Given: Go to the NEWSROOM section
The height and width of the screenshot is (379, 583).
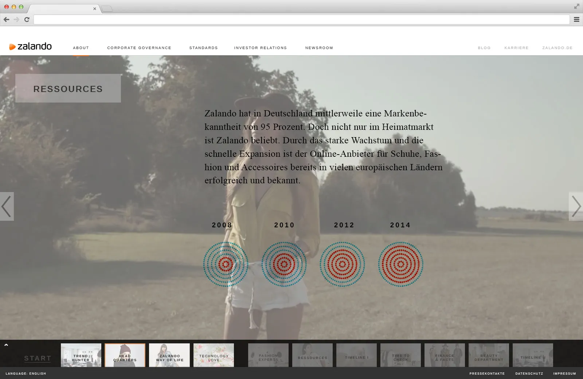Looking at the screenshot, I should [319, 48].
